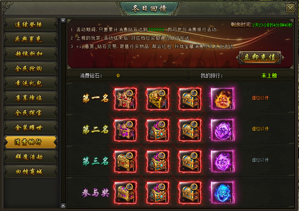
Task: Go to the 超低折扣 tab
Action: [31, 54]
